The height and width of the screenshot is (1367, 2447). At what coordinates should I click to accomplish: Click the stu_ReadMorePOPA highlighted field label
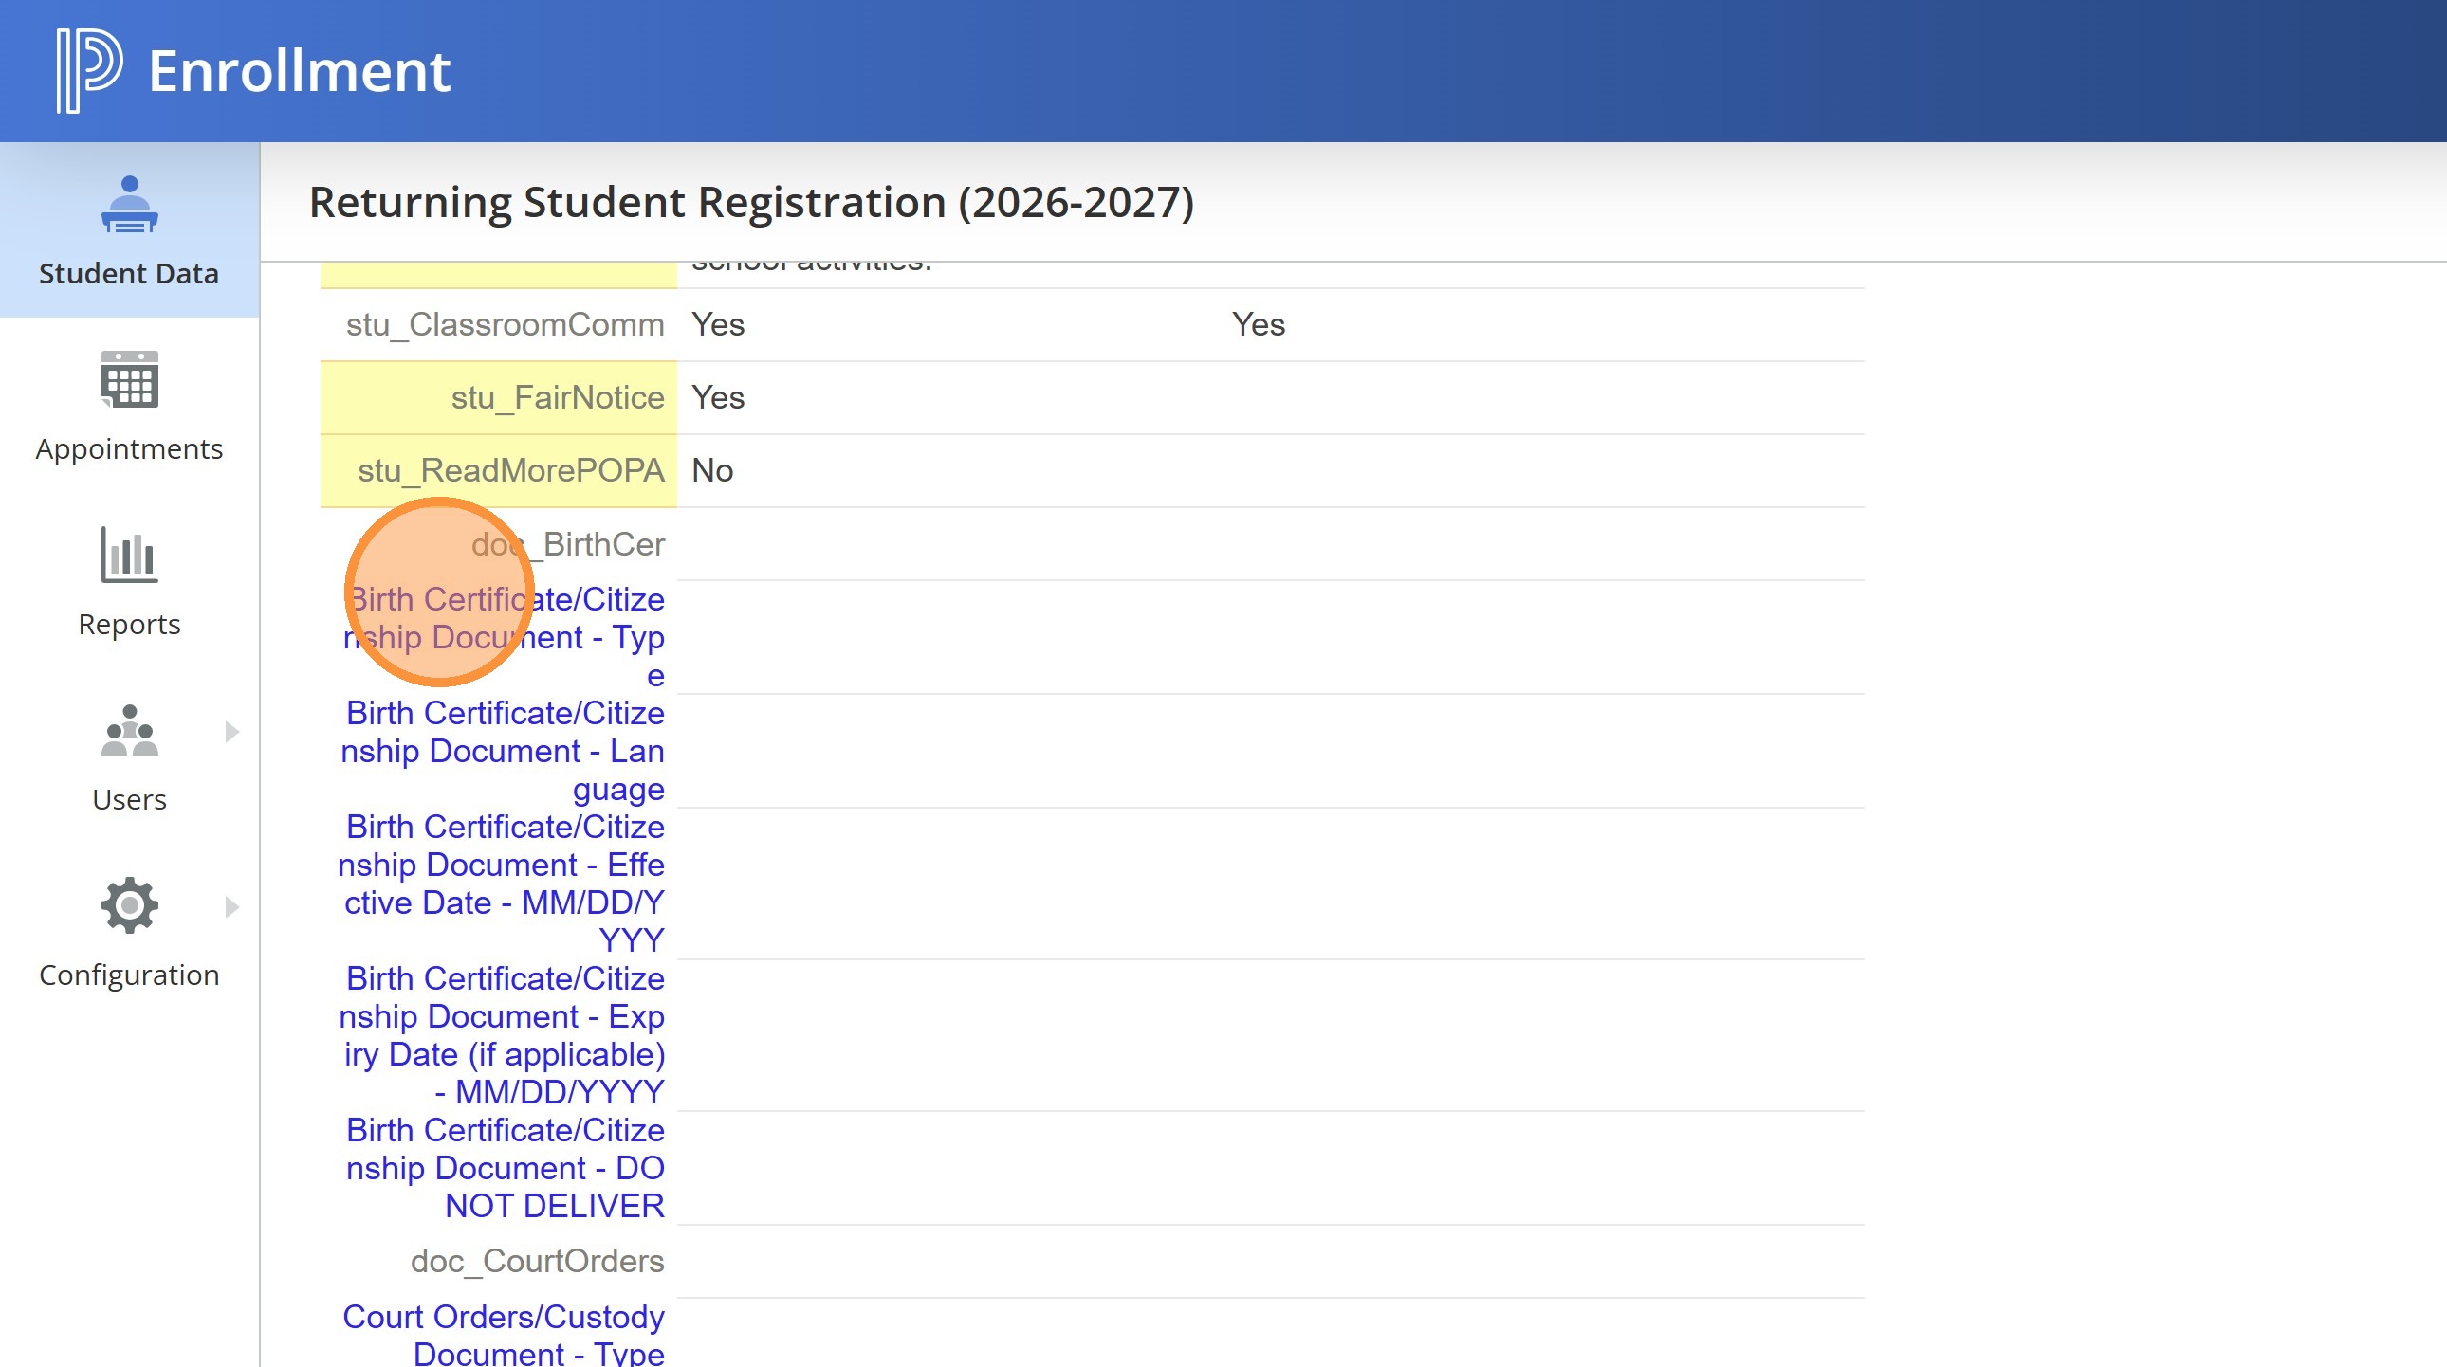[x=510, y=471]
